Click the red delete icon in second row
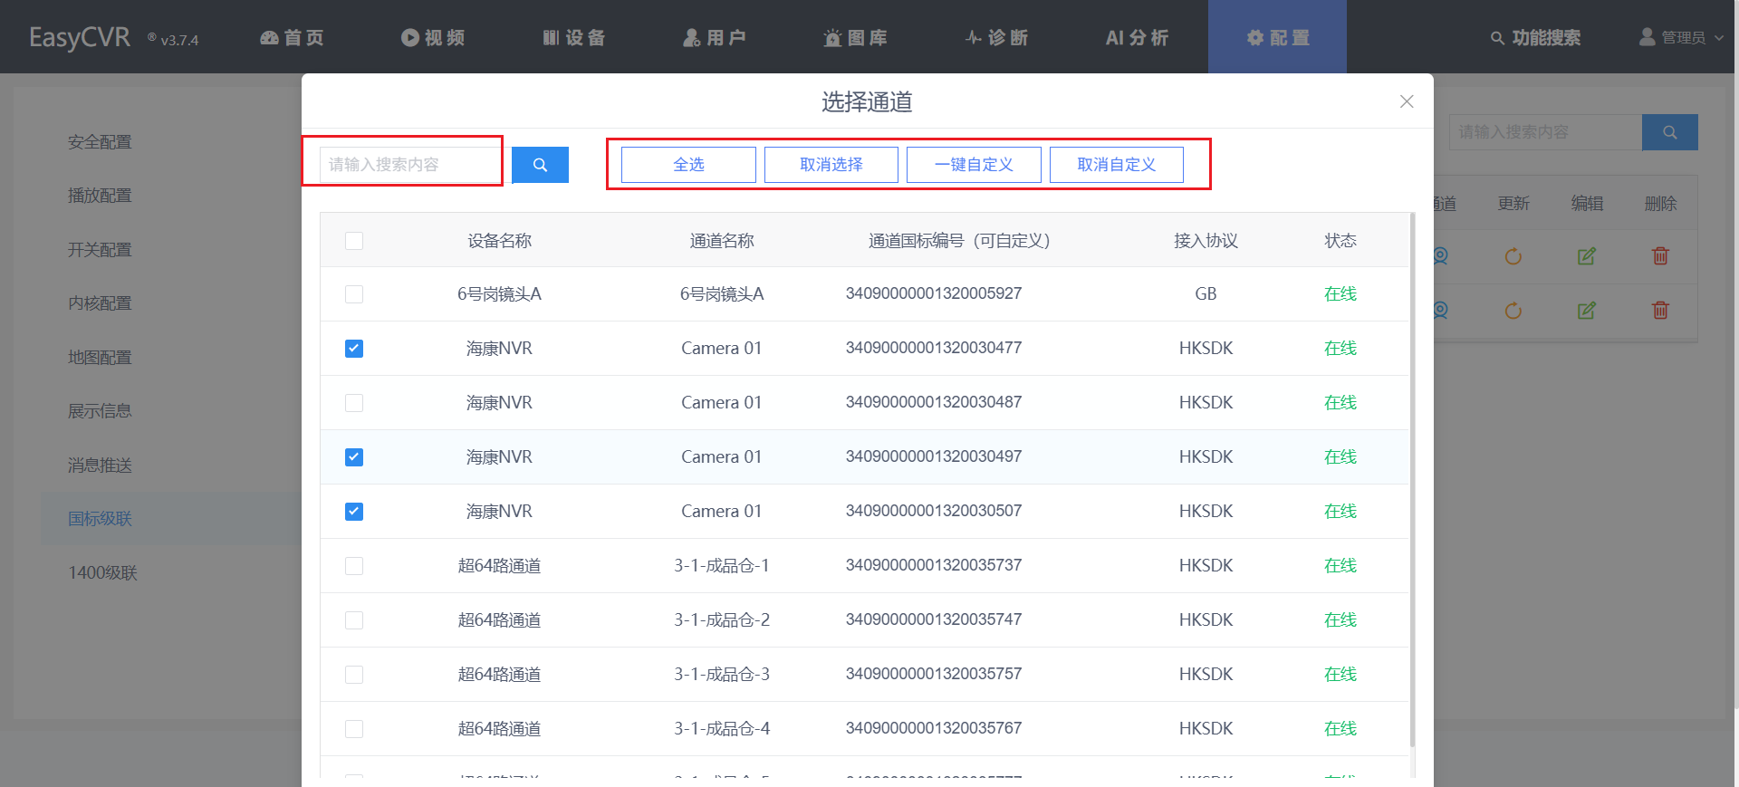 (1659, 311)
